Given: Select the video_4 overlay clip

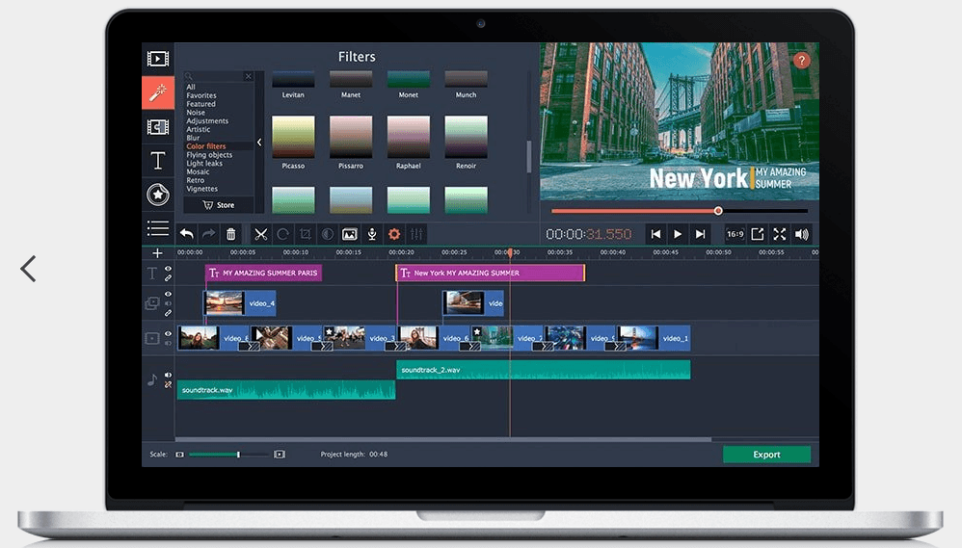Looking at the screenshot, I should (240, 302).
